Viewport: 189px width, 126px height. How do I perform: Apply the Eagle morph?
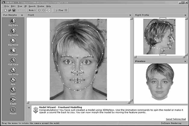13,99
